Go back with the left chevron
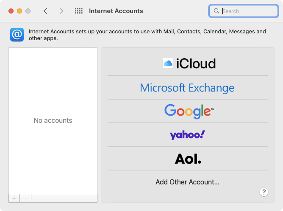 tap(46, 11)
